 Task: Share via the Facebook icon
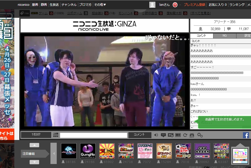246,135
